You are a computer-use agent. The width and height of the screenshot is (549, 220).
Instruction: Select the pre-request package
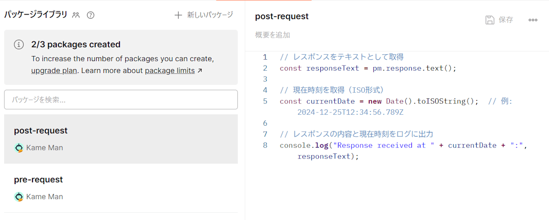click(x=38, y=180)
